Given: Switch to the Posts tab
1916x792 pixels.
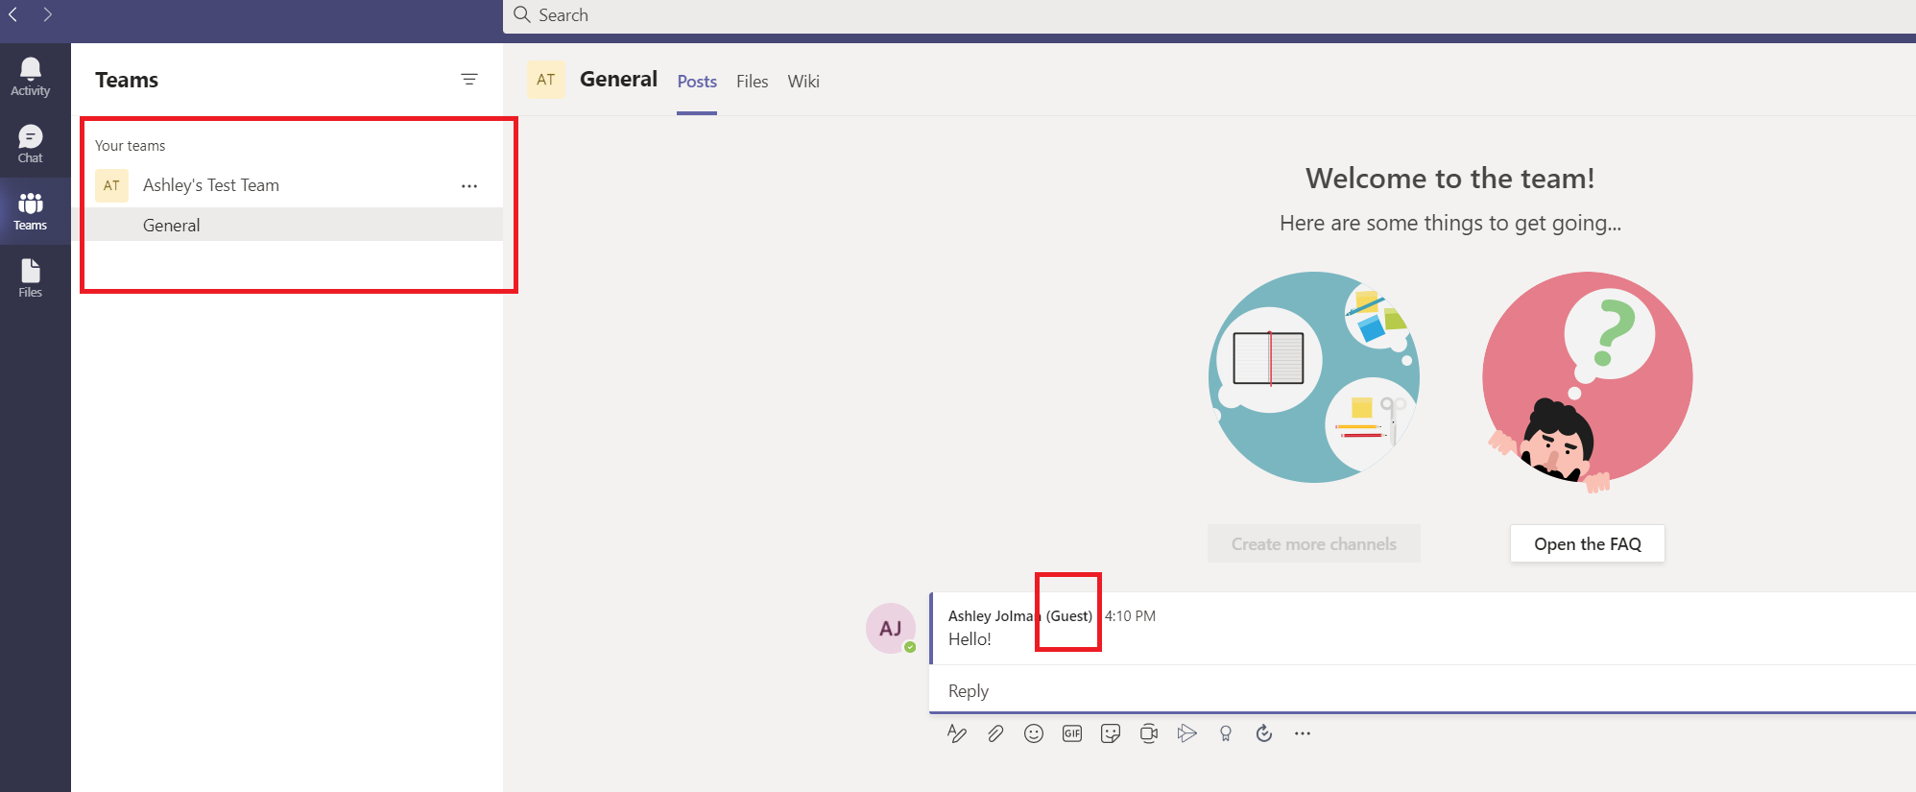Looking at the screenshot, I should click(x=697, y=82).
